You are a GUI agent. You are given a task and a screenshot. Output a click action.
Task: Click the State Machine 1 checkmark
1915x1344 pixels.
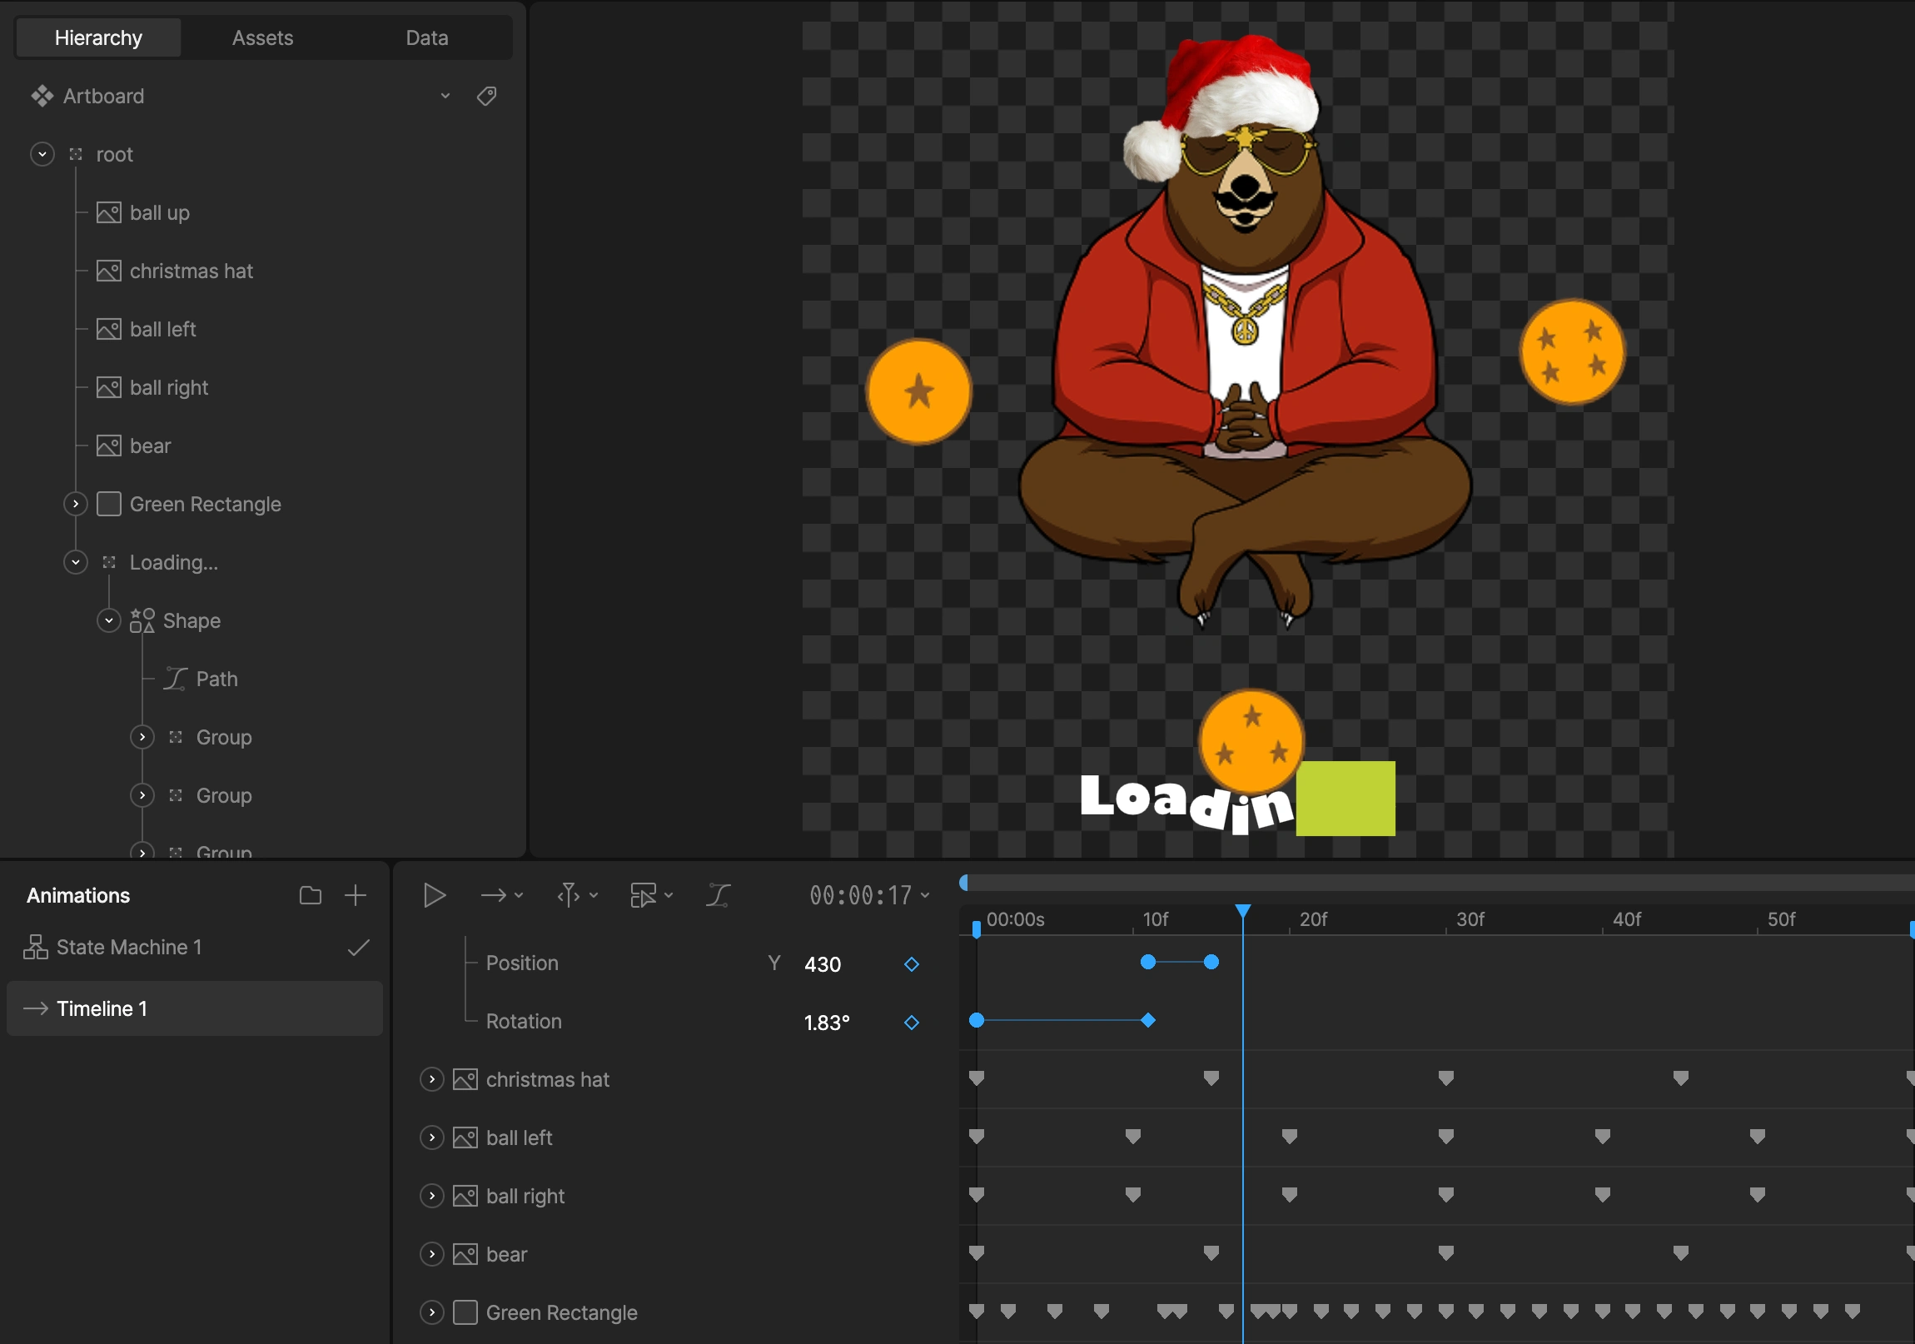point(359,948)
